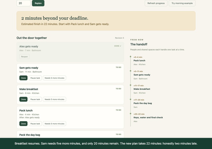Pause the Make breakfast task
The width and height of the screenshot is (212, 149).
click(35, 99)
